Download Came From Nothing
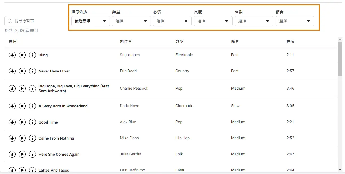 [12, 138]
